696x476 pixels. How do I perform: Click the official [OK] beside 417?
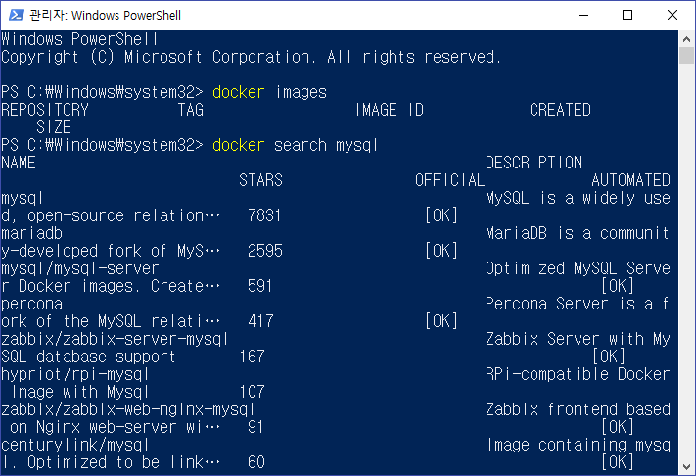coord(441,321)
